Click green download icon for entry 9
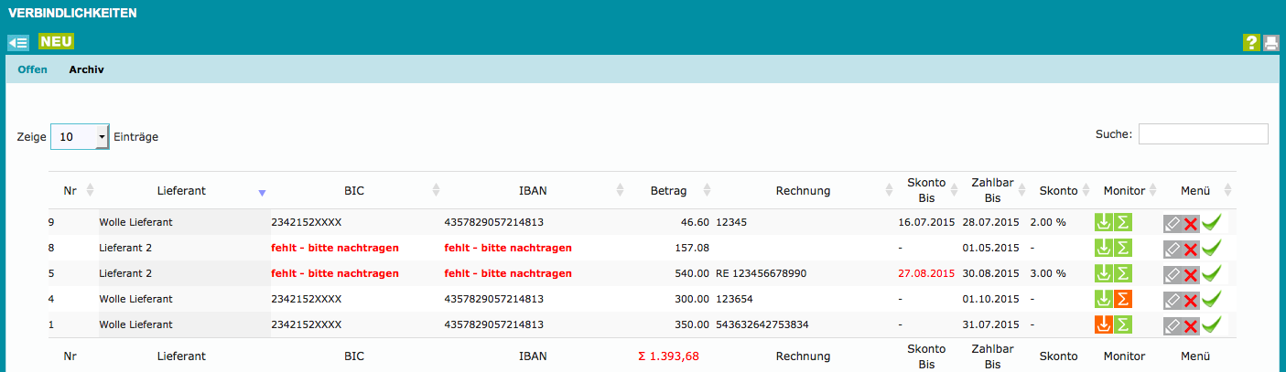The height and width of the screenshot is (372, 1286). point(1103,222)
